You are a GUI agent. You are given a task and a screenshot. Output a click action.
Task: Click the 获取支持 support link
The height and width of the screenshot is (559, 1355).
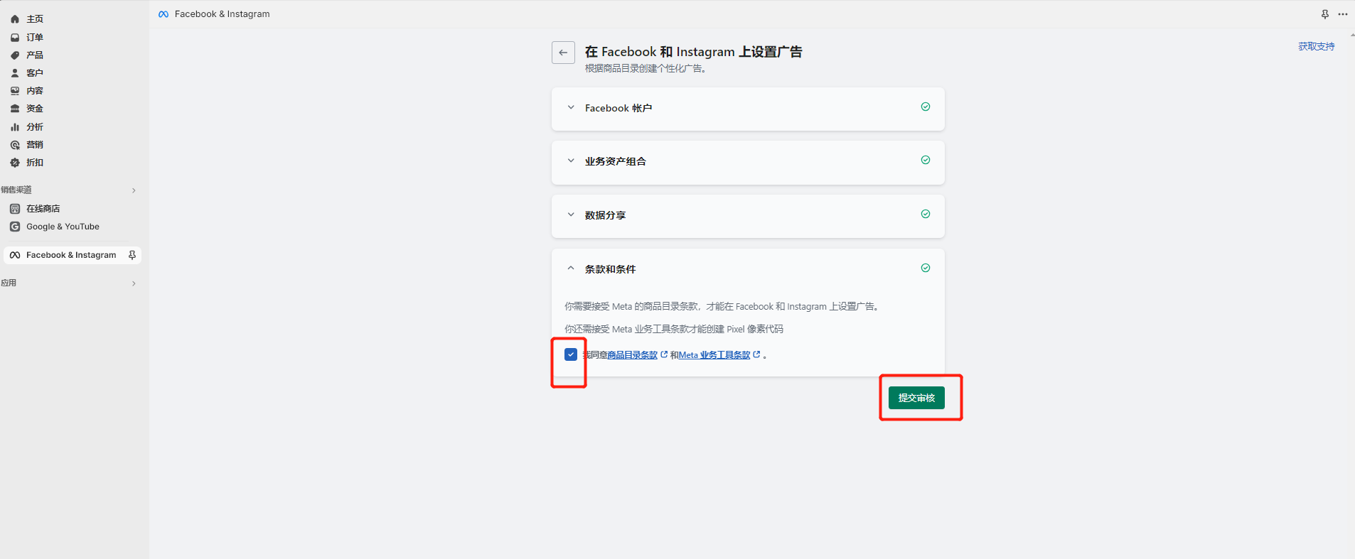[x=1317, y=47]
